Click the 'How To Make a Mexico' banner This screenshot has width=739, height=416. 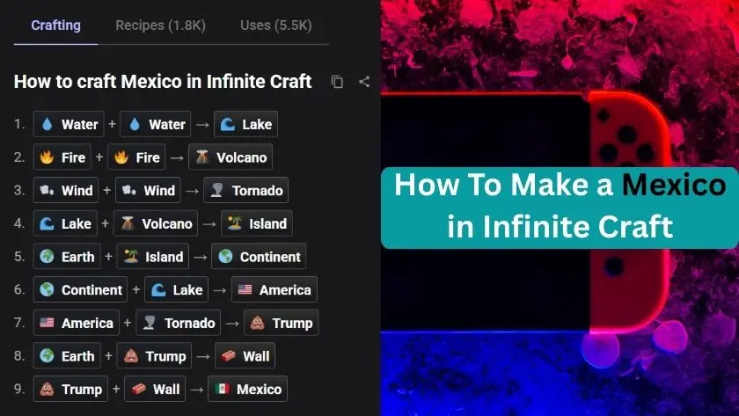[x=560, y=208]
